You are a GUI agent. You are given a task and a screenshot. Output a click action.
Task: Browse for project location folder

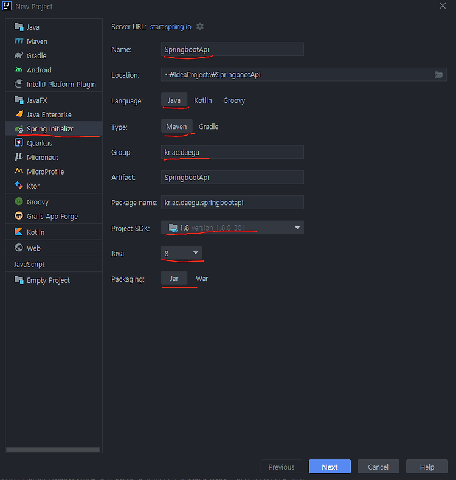pos(439,75)
